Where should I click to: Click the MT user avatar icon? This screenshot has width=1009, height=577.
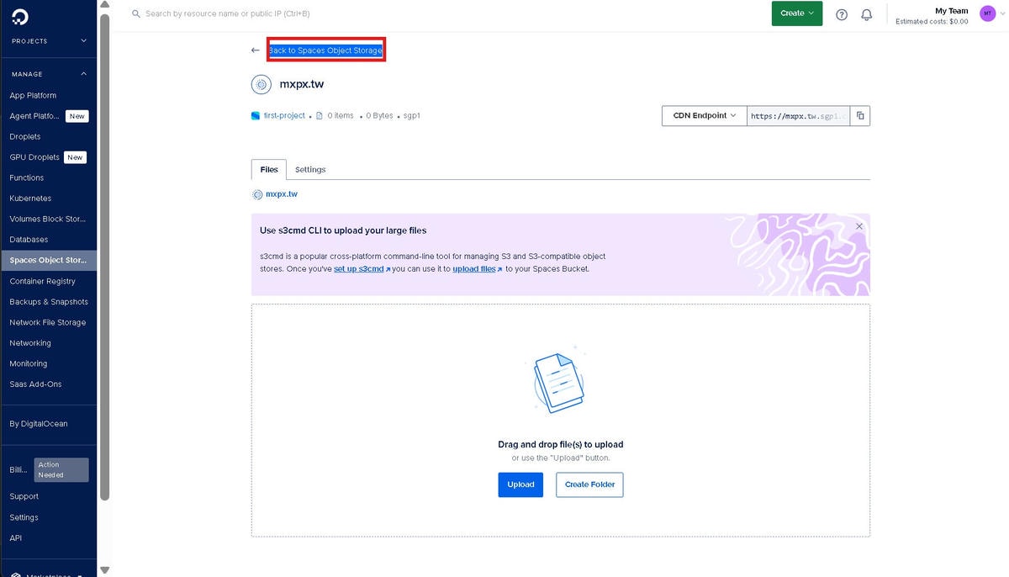point(987,13)
